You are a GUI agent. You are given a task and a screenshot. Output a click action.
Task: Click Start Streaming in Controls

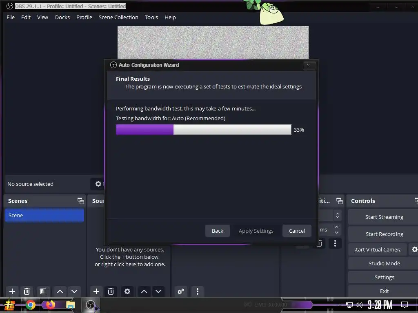click(384, 217)
